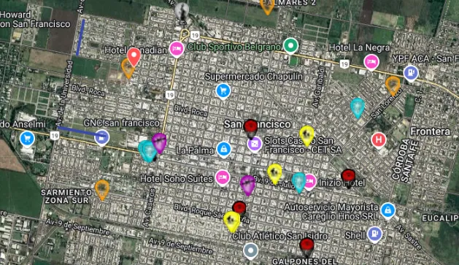Image resolution: width=459 pixels, height=265 pixels.
Task: Click the gray pin at top of Route 19
Action: coord(182,12)
